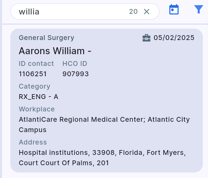Click the Address label

tap(33, 142)
